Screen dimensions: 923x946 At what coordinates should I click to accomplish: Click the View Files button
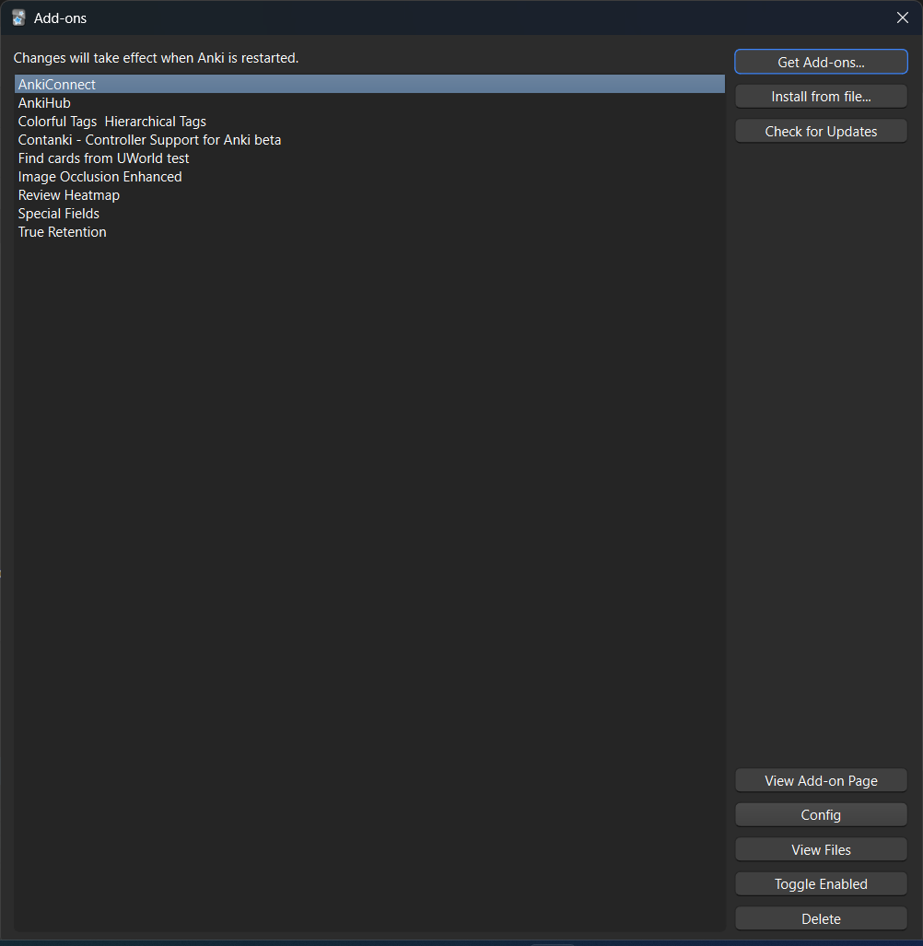pos(821,849)
